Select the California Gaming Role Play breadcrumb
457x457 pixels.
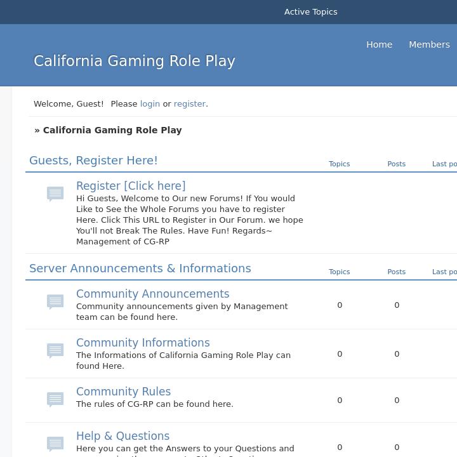pos(112,130)
